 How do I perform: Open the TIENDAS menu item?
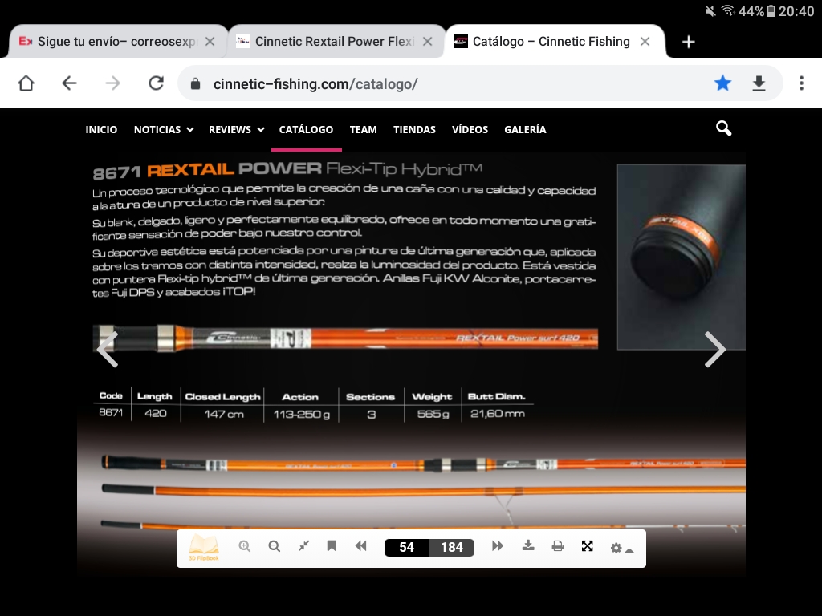click(414, 129)
